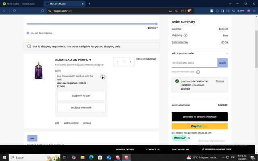The height and width of the screenshot is (161, 258).
Task: Open Microsoft Store from taskbar
Action: click(100, 157)
